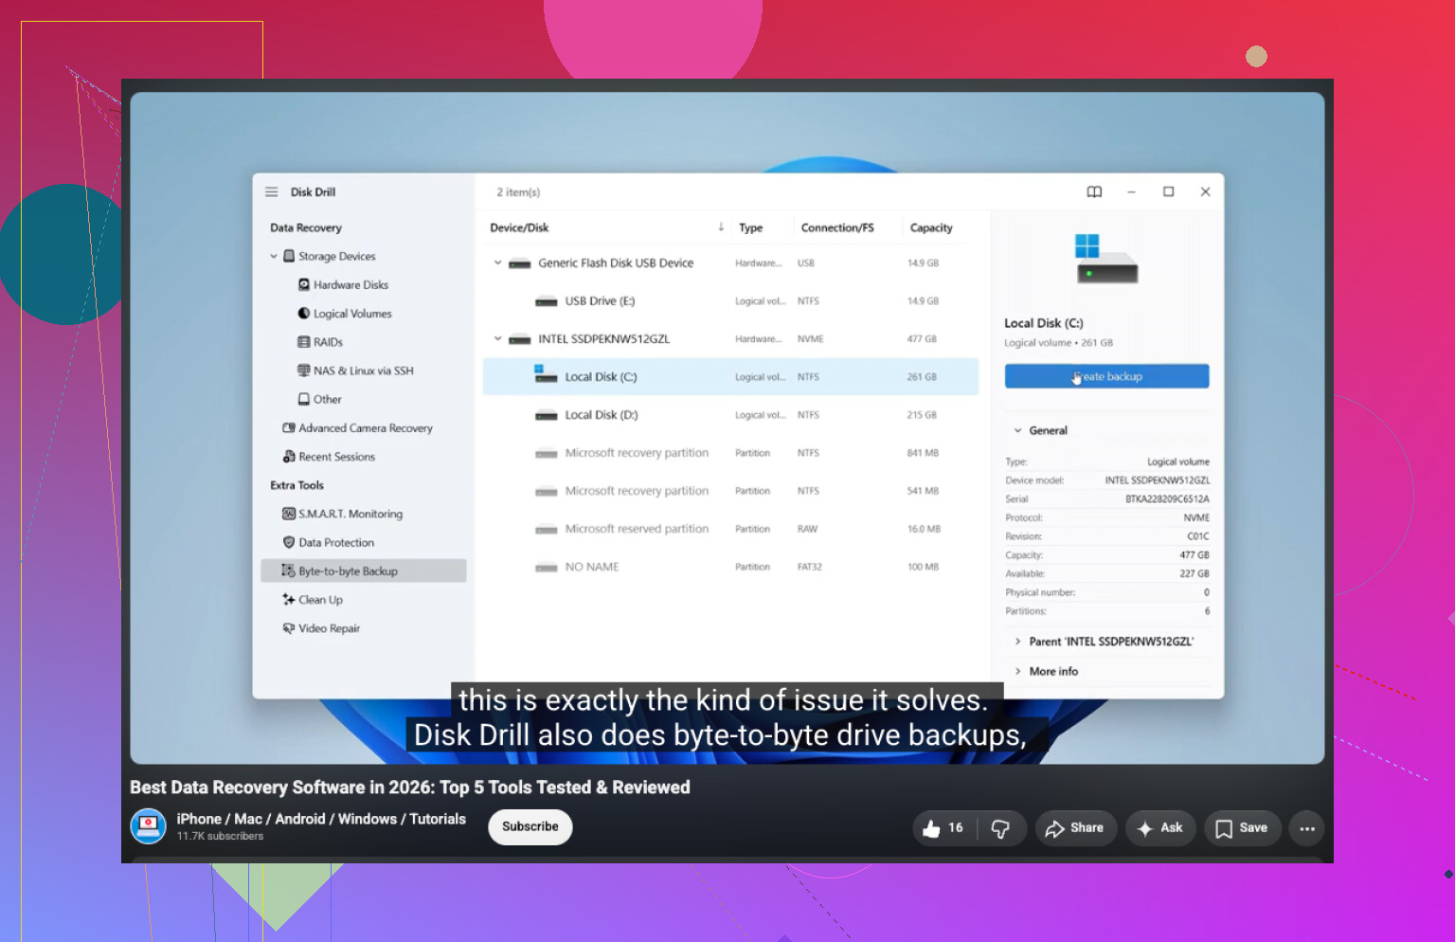Collapse the General section
1455x942 pixels.
1018,430
